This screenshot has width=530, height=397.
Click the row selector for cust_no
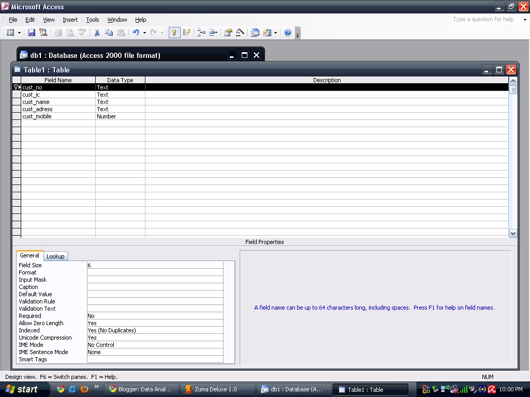[17, 87]
